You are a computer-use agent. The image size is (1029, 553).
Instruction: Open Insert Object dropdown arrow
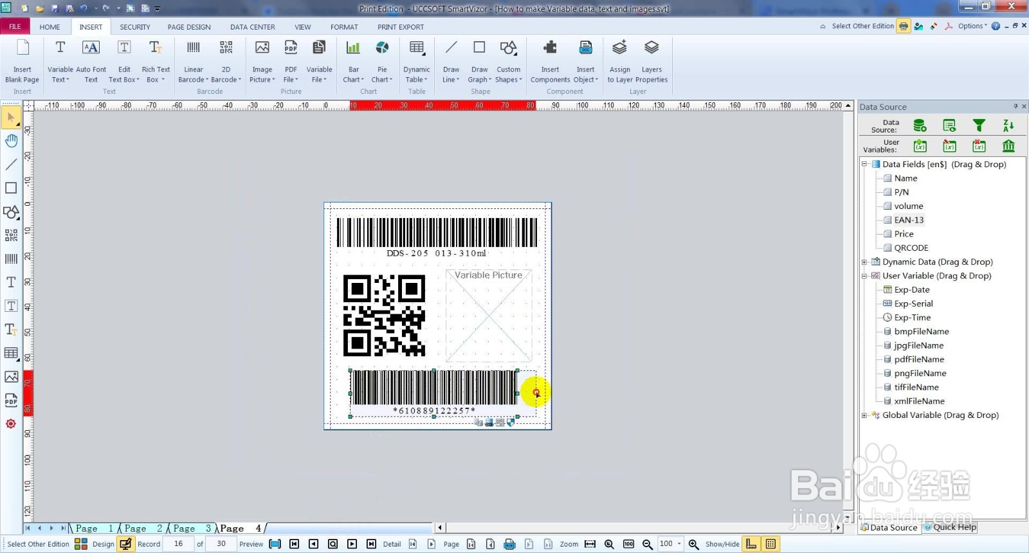pos(597,80)
